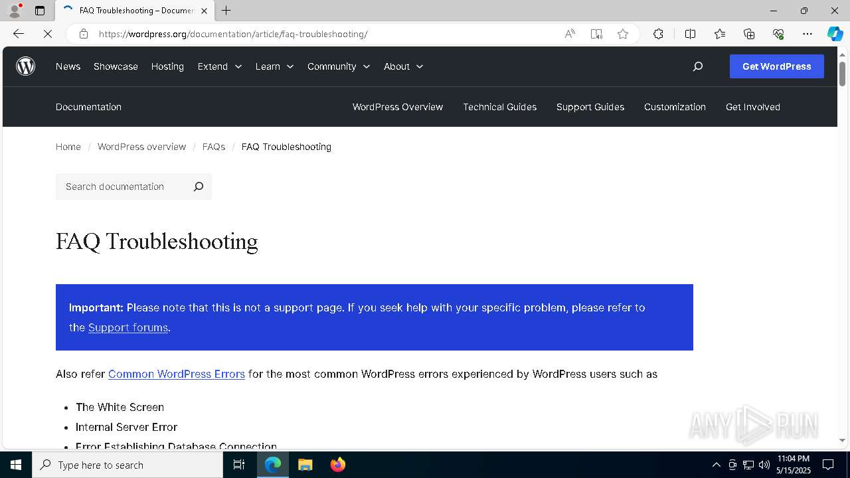The height and width of the screenshot is (478, 850).
Task: Open Browser essentials heart icon
Action: pos(778,34)
